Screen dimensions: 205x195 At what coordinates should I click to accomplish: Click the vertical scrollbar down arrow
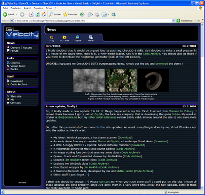tap(202, 188)
